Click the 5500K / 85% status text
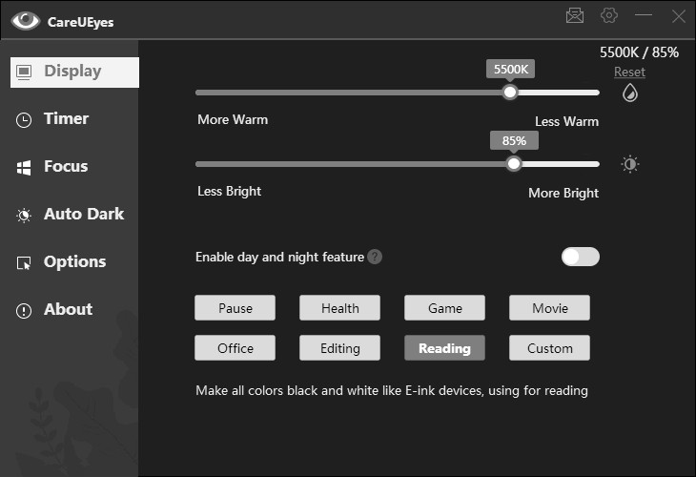 click(639, 52)
